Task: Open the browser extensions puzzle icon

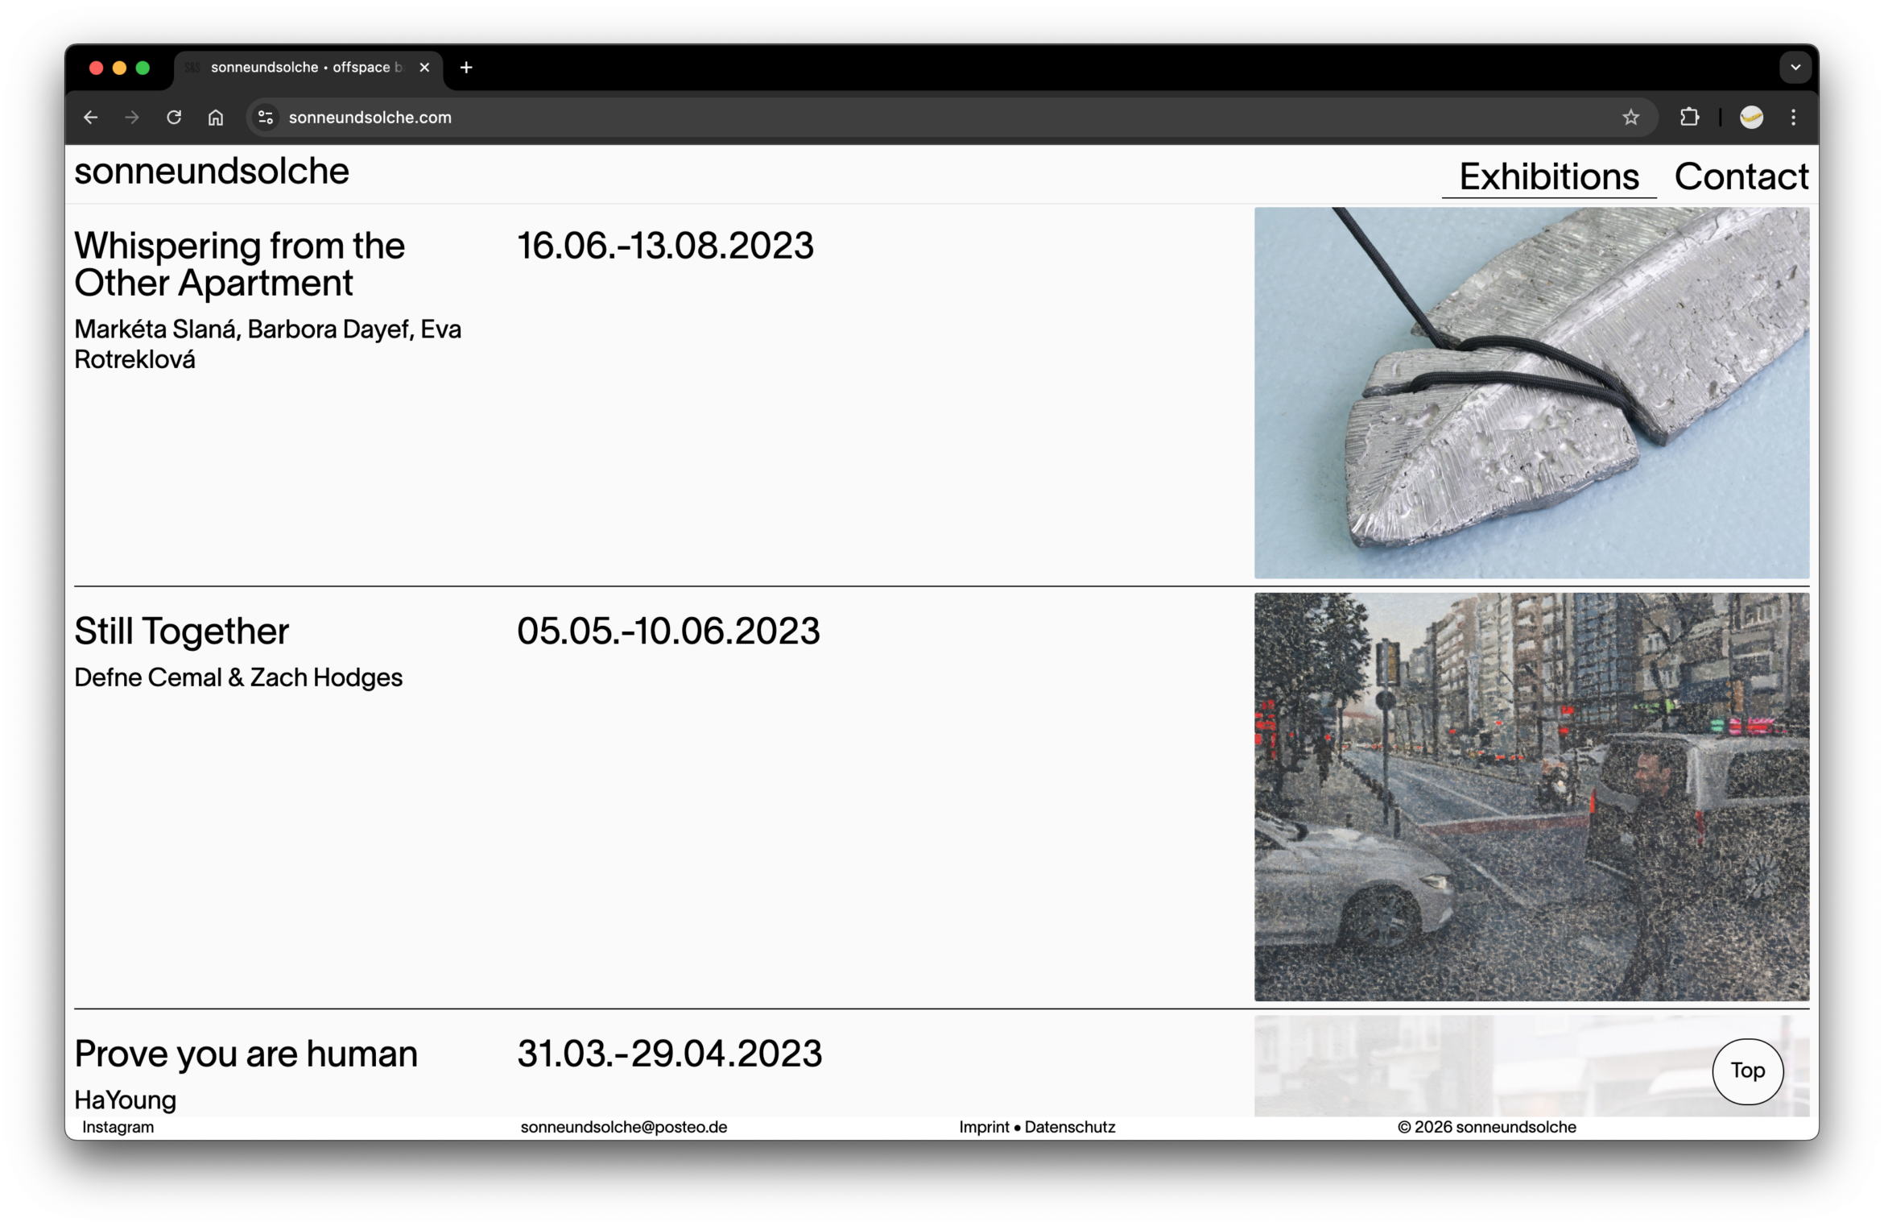Action: pos(1690,118)
